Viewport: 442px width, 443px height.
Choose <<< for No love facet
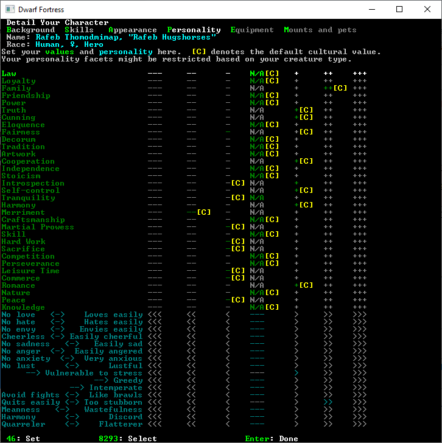pyautogui.click(x=155, y=315)
